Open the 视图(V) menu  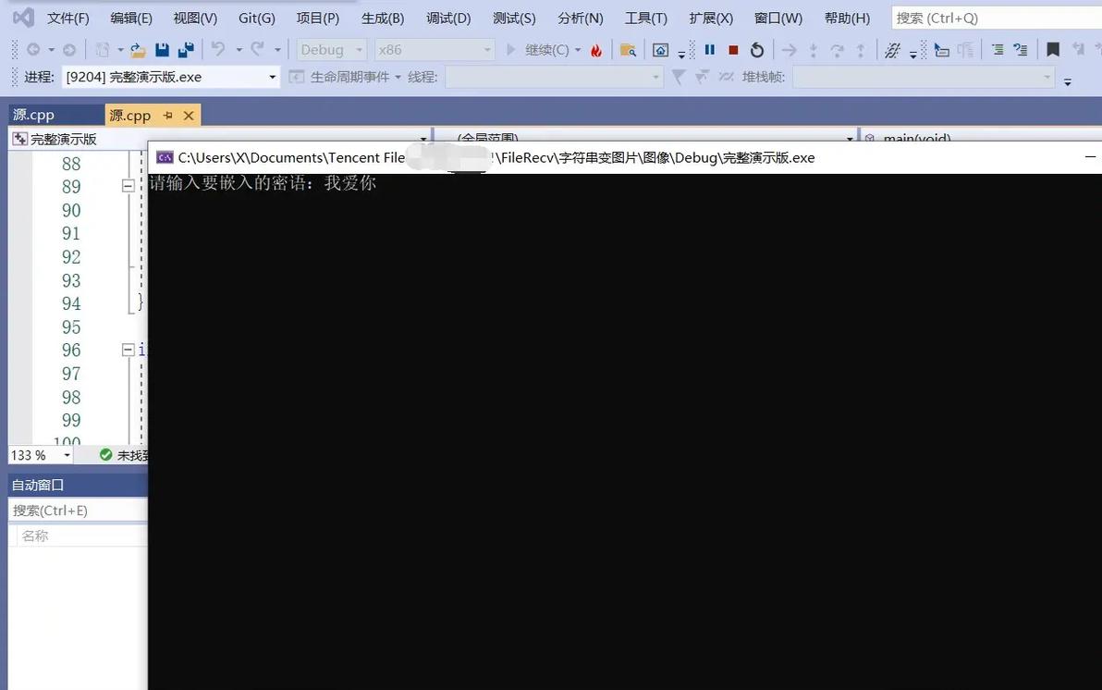click(195, 18)
